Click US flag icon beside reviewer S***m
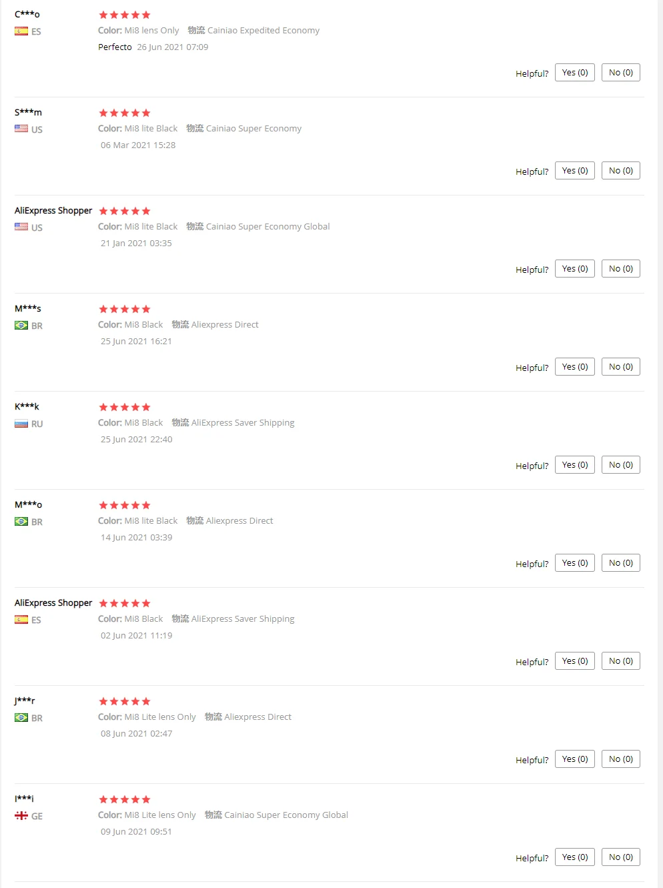The height and width of the screenshot is (888, 663). click(x=21, y=129)
